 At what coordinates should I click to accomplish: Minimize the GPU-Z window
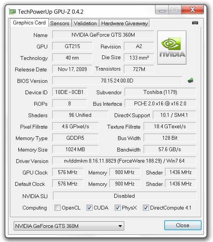click(162, 10)
